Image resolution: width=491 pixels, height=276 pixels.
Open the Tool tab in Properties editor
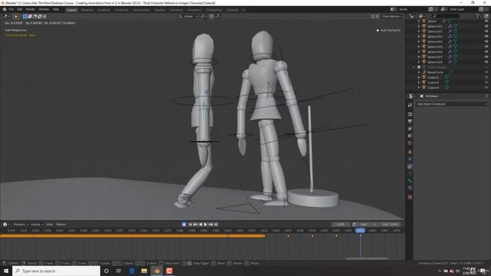(x=410, y=105)
